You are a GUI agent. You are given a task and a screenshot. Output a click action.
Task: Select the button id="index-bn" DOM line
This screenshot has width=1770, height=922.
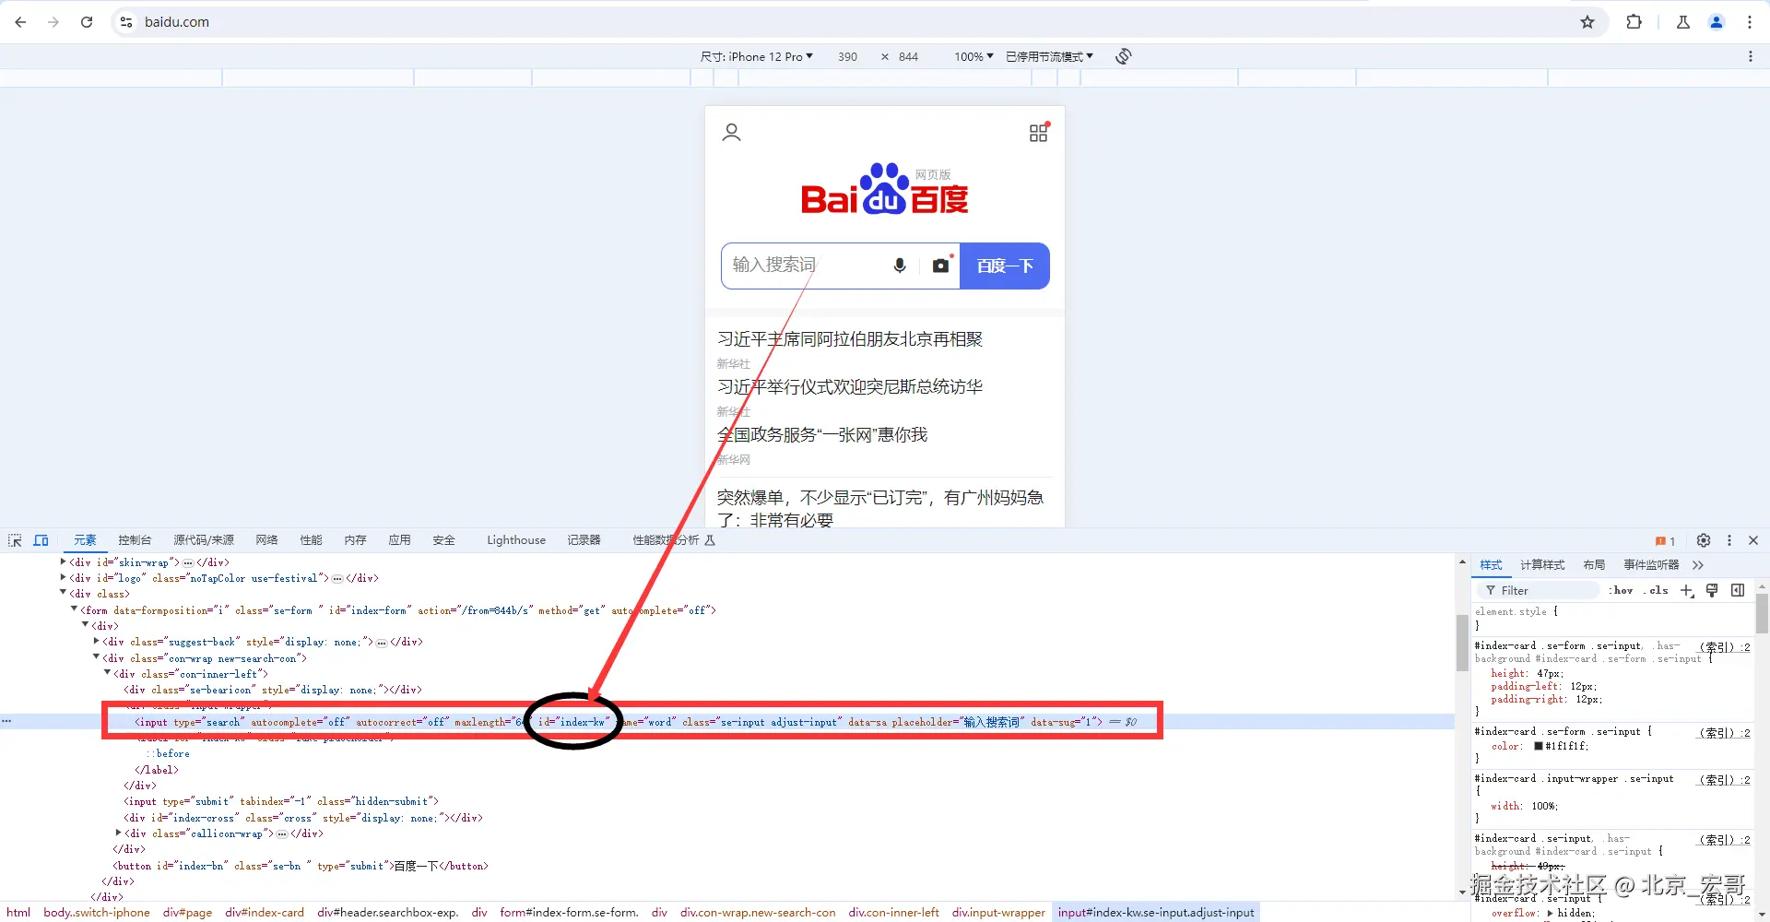300,866
